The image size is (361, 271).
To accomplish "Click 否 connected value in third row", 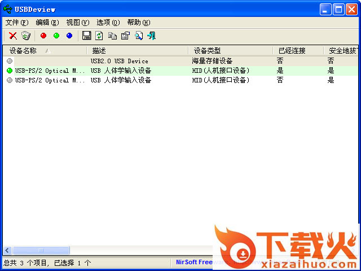I will pos(280,80).
